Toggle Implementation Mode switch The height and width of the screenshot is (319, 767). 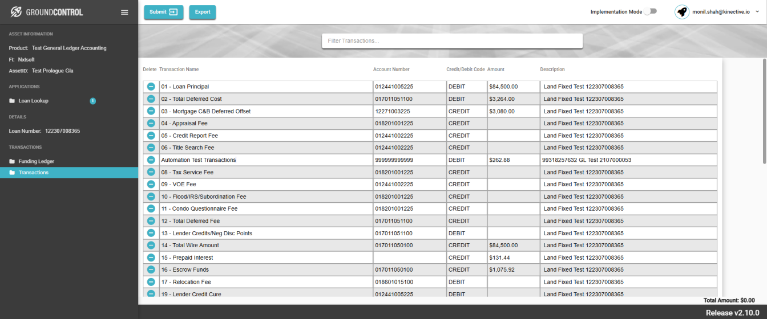[650, 11]
